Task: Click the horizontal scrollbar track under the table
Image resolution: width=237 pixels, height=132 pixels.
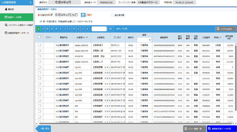Action: pos(135,124)
